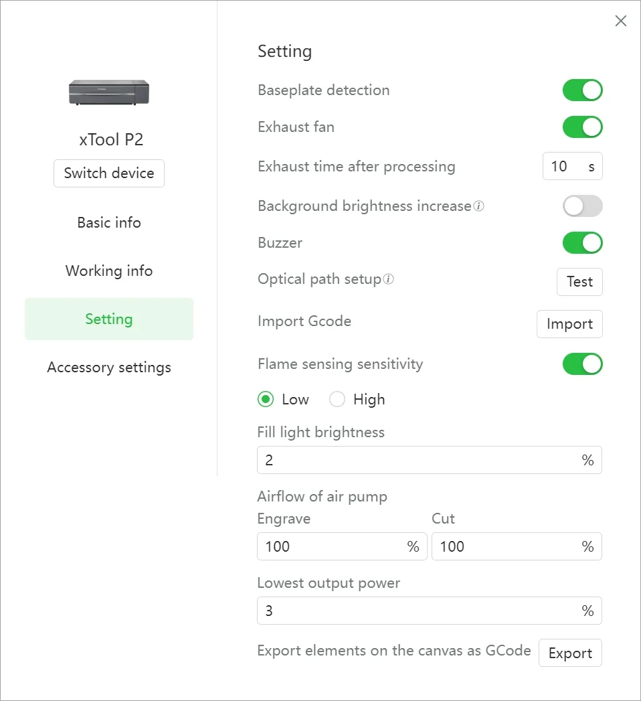Image resolution: width=641 pixels, height=701 pixels.
Task: Enable Background brightness increase toggle
Action: [x=583, y=206]
